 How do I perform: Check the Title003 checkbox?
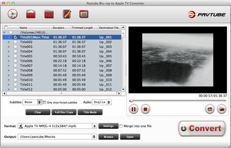point(15,47)
